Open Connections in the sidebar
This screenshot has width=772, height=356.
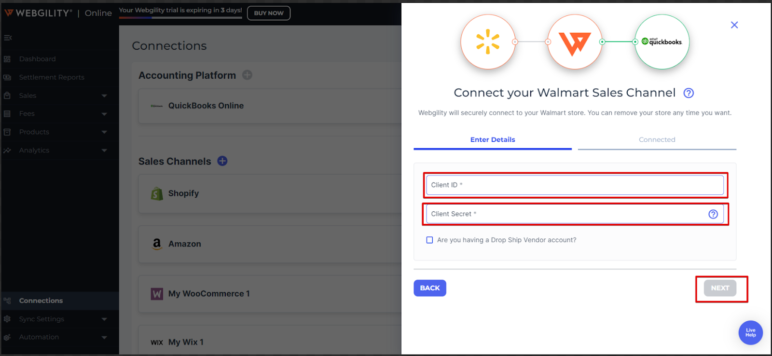coord(41,301)
